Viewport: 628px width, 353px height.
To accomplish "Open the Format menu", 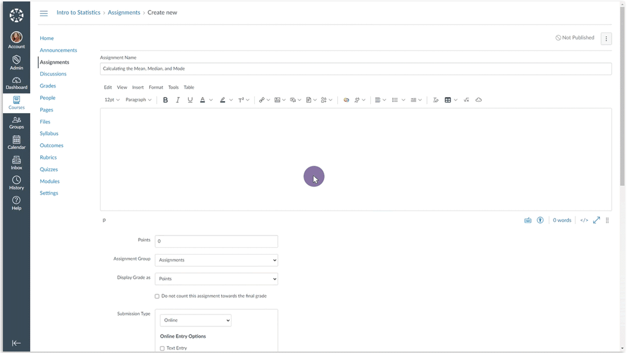I will tap(156, 87).
